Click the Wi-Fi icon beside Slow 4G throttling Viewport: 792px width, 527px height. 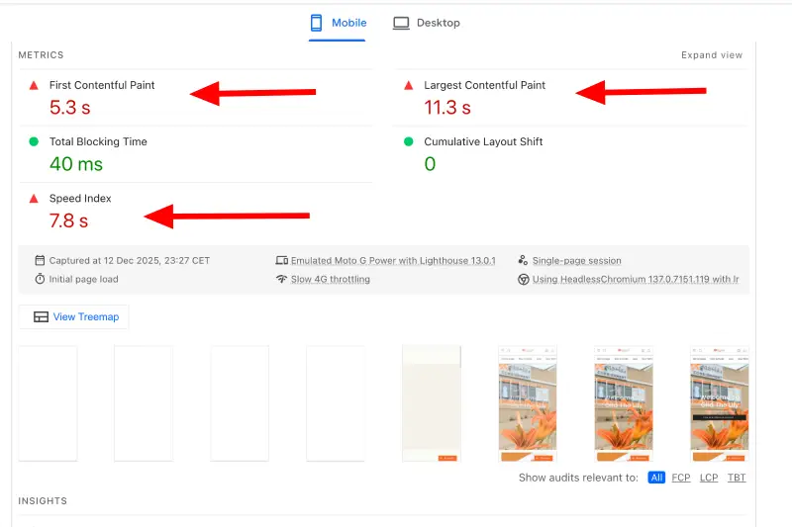(x=281, y=280)
